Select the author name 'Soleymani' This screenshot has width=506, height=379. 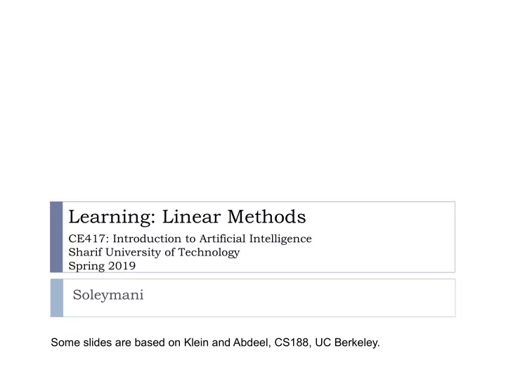pyautogui.click(x=108, y=295)
